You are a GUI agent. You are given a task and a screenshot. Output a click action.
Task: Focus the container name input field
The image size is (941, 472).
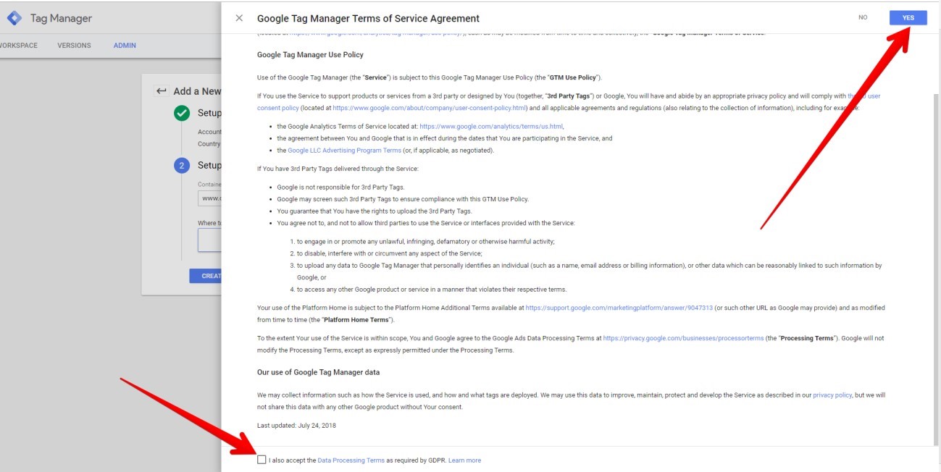click(210, 198)
